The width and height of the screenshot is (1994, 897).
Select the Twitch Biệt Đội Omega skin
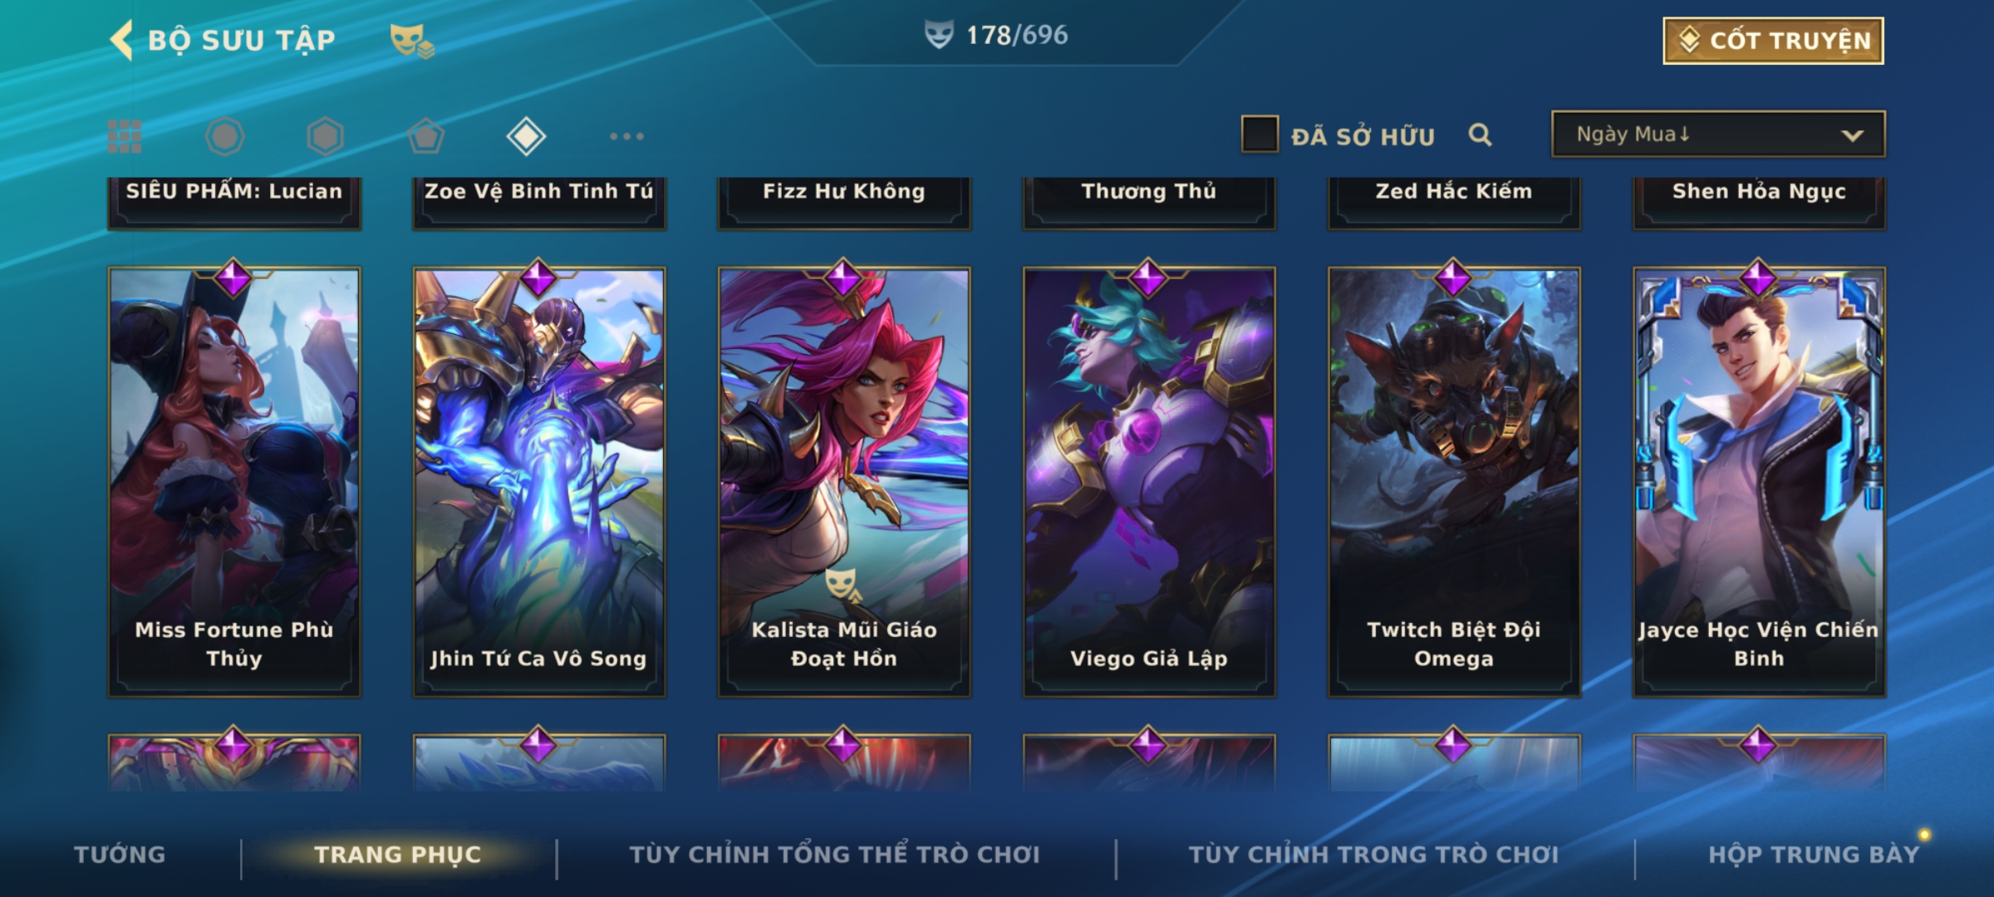(1454, 482)
